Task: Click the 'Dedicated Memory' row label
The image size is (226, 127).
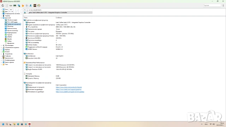Action: click(x=34, y=76)
